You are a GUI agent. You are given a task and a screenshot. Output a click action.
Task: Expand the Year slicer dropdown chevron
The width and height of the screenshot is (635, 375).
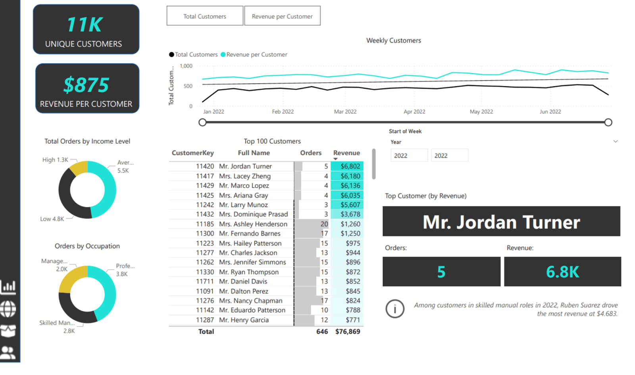[x=615, y=141]
